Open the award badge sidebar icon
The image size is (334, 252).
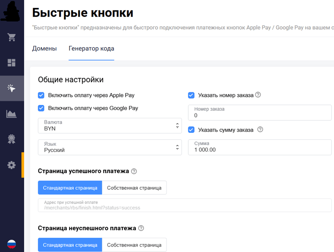(12, 139)
